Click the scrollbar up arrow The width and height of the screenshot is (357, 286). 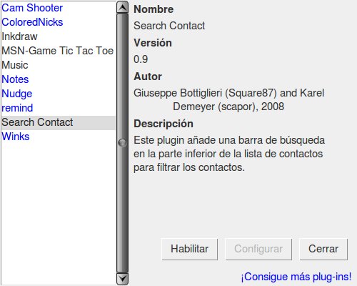click(x=123, y=7)
